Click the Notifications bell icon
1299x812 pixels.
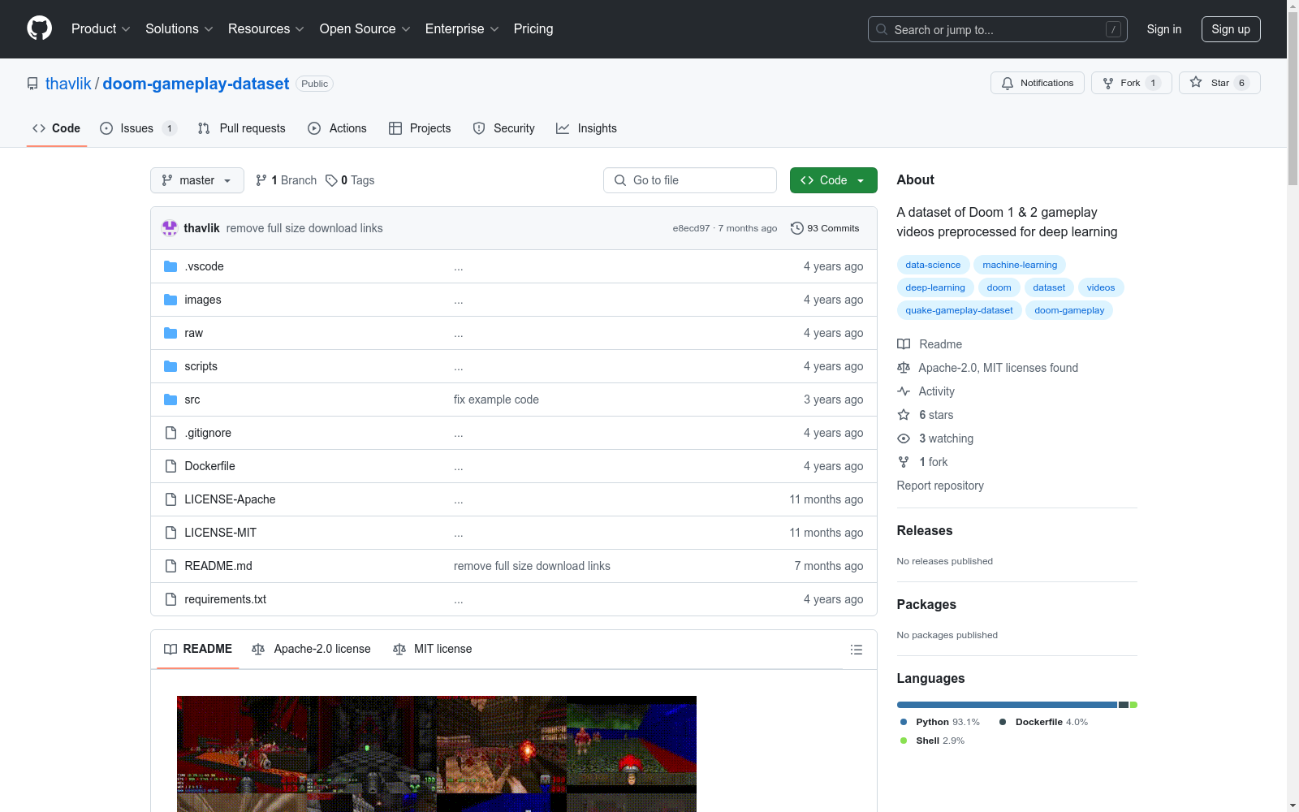coord(1008,83)
